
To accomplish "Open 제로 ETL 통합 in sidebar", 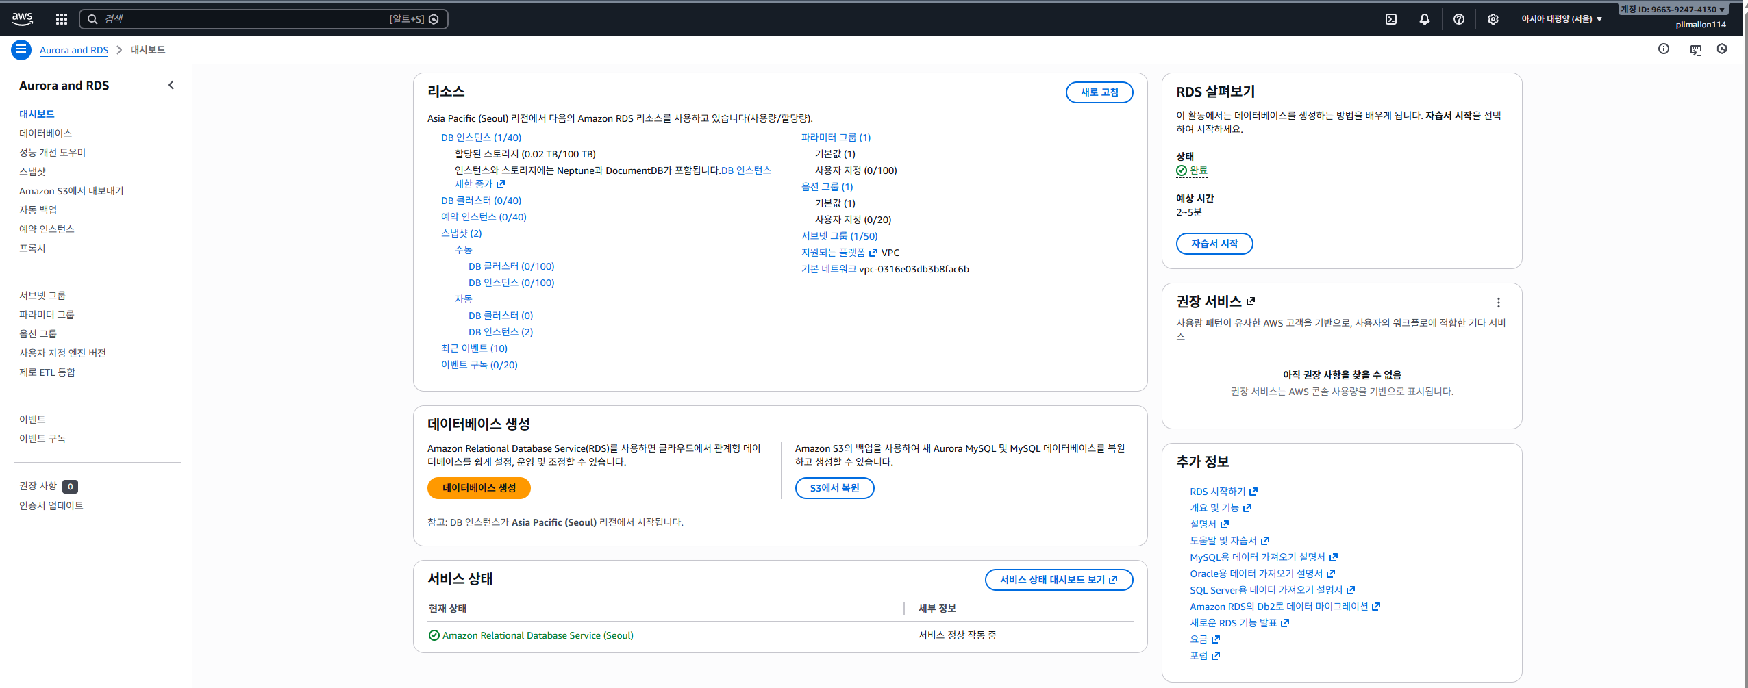I will click(47, 372).
